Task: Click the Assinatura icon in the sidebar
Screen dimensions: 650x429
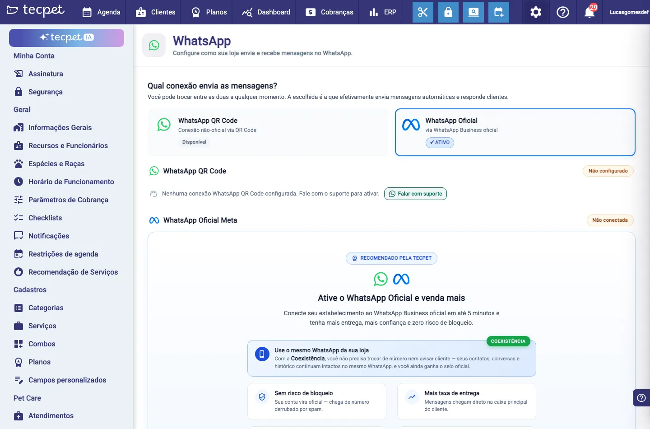Action: (19, 74)
